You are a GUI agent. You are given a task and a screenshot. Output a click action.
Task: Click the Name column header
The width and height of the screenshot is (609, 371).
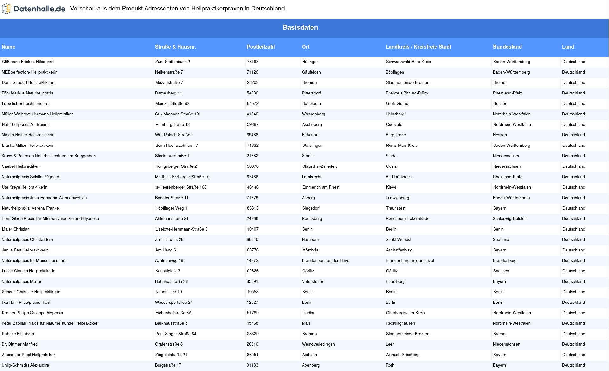pos(8,47)
